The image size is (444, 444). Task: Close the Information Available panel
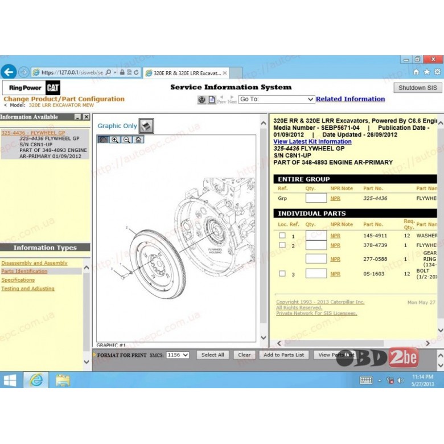(x=87, y=117)
